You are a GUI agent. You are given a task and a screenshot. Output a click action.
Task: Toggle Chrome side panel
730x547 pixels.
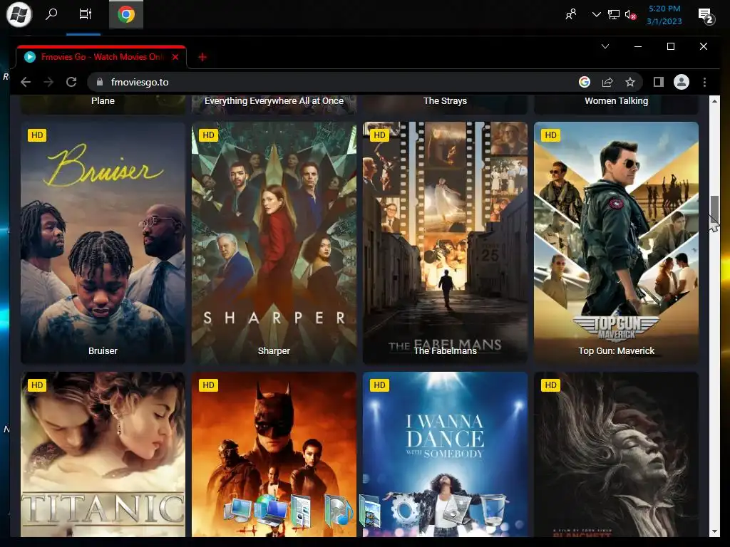click(x=658, y=82)
